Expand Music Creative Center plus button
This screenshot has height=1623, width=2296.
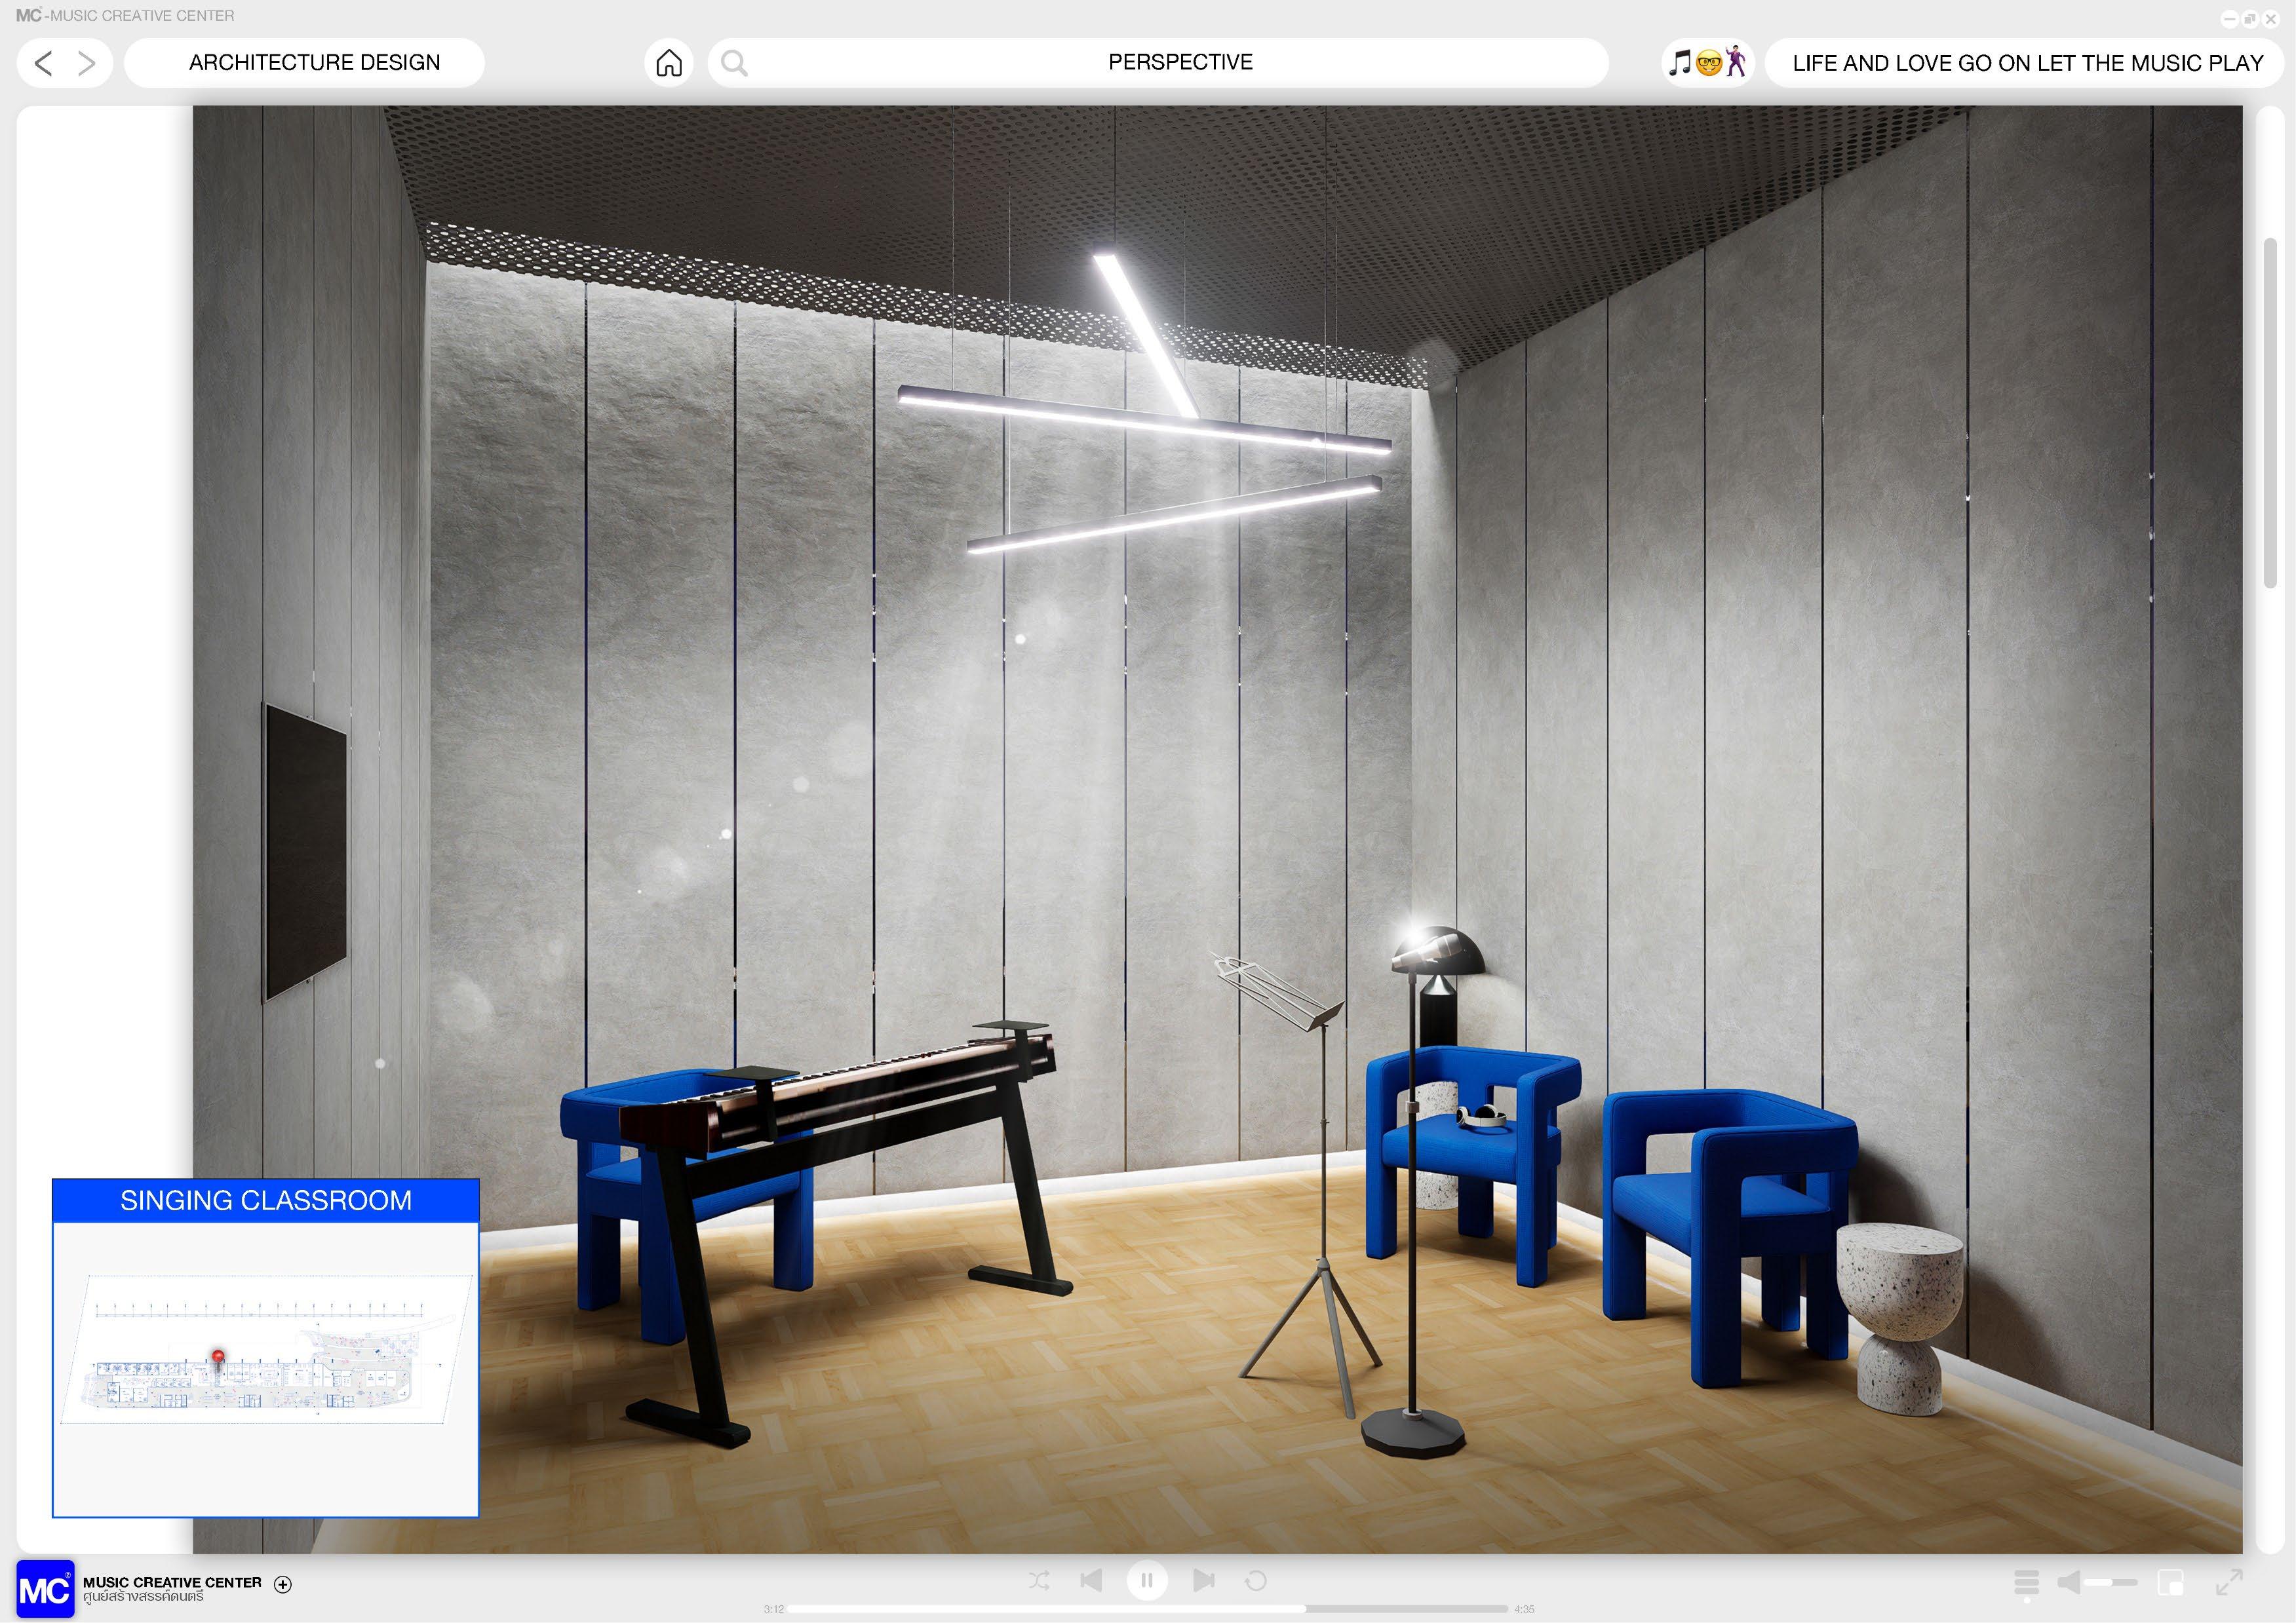click(x=283, y=1584)
